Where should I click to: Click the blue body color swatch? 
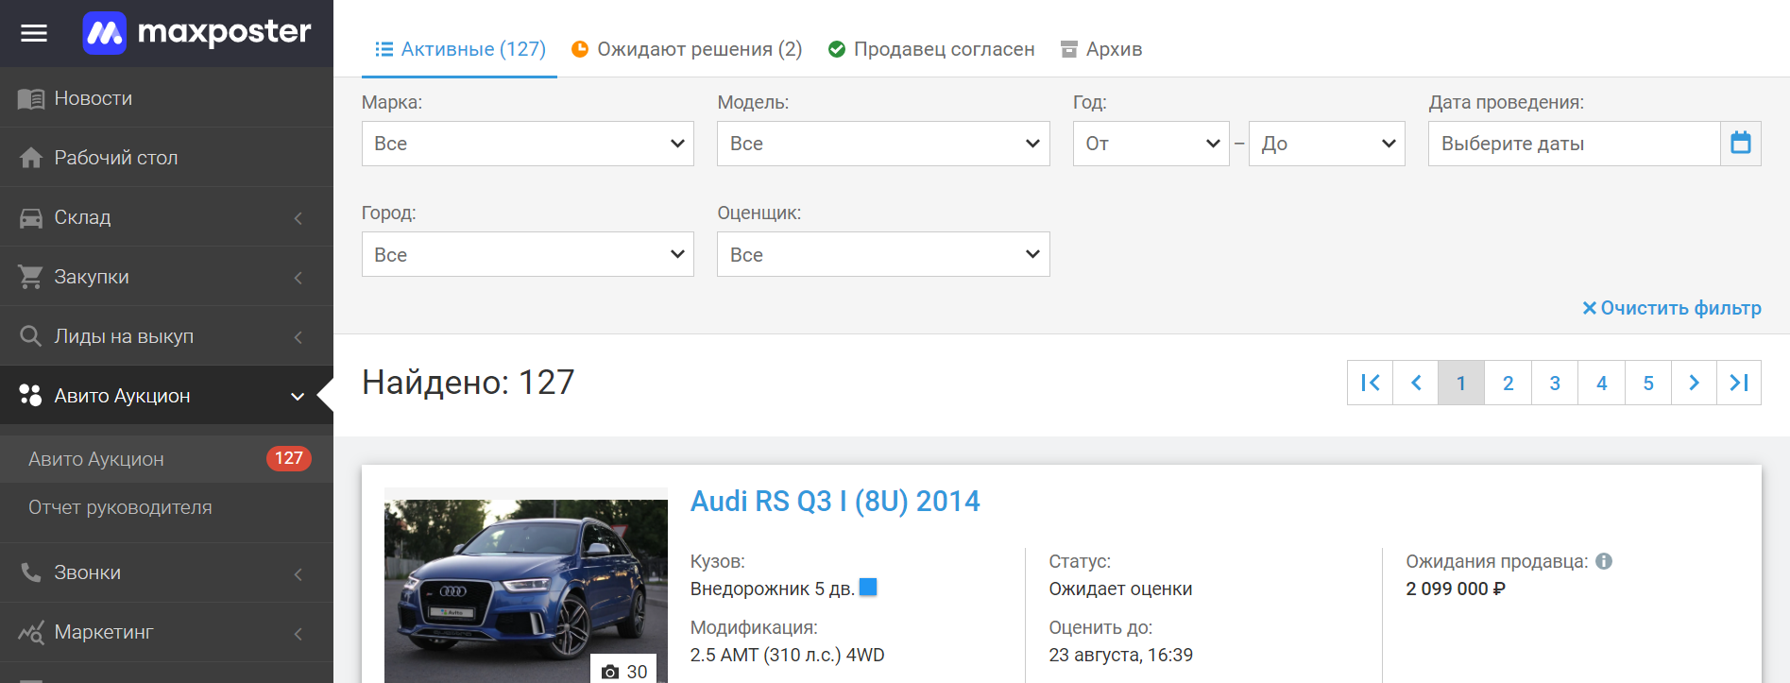pyautogui.click(x=868, y=587)
